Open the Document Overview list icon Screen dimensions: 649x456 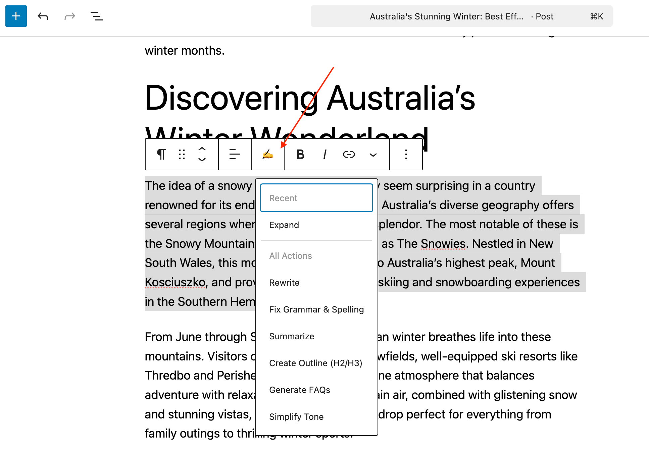(x=97, y=16)
